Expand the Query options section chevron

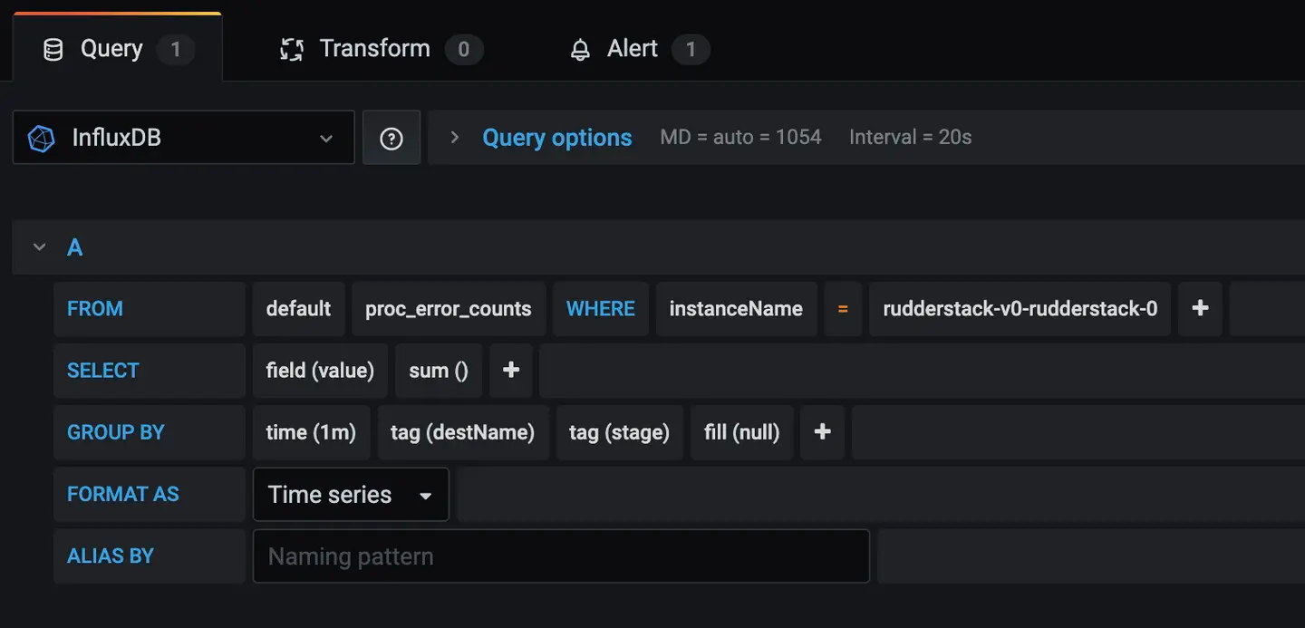click(453, 137)
